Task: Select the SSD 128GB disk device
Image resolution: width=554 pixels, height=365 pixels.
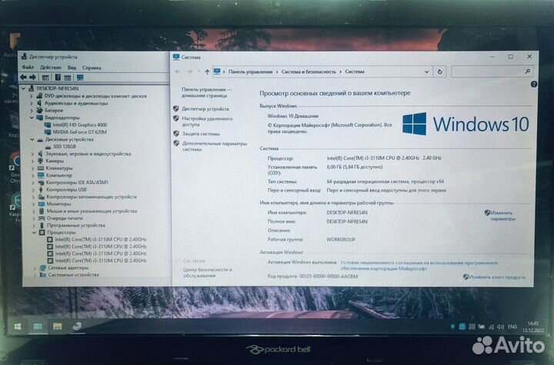Action: [x=65, y=146]
